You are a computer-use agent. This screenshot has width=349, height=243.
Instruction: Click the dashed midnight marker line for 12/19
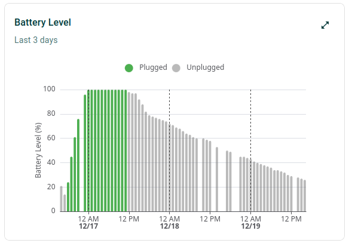[250, 150]
